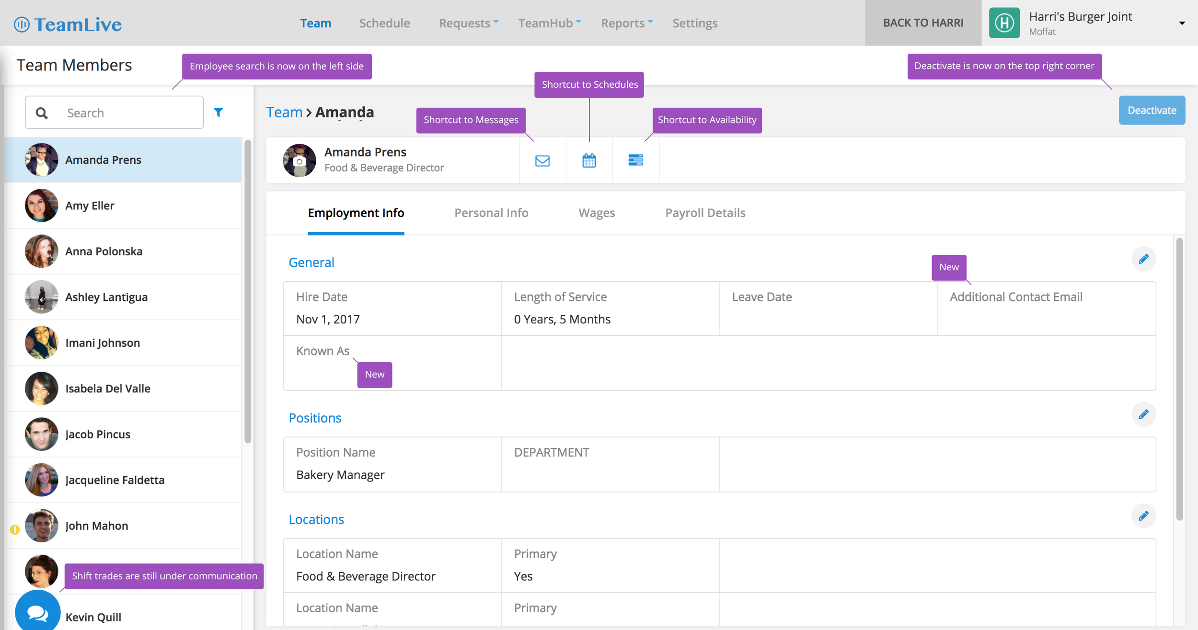Expand the TeamHub dropdown menu
Viewport: 1198px width, 630px height.
[550, 23]
